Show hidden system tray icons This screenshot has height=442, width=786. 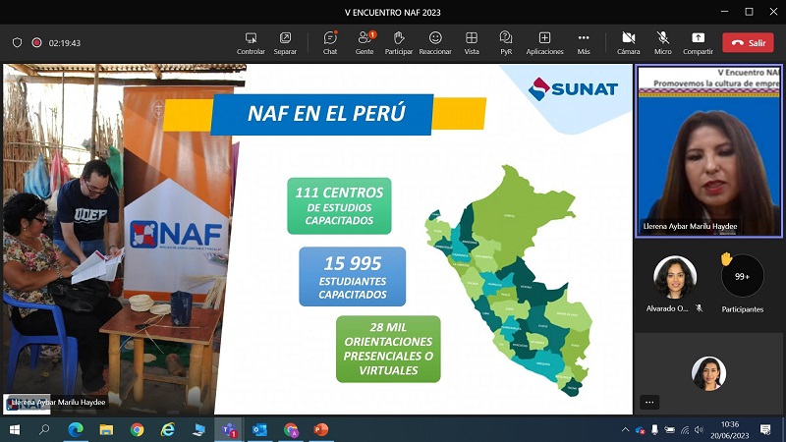[x=625, y=429]
